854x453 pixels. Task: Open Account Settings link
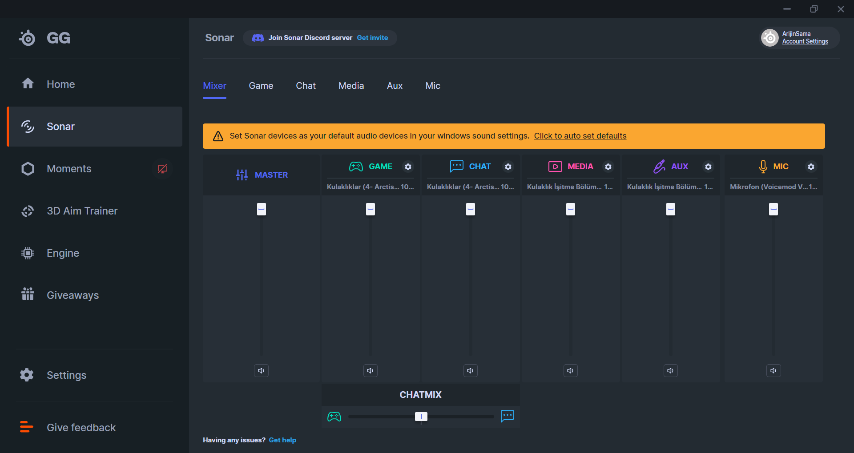point(805,41)
